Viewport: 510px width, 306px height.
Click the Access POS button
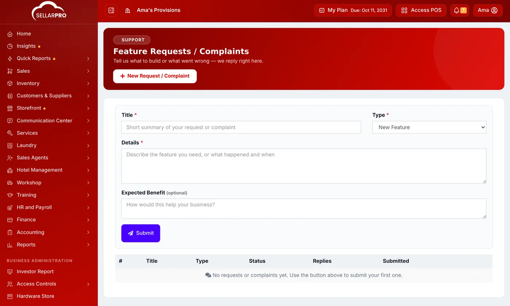421,10
